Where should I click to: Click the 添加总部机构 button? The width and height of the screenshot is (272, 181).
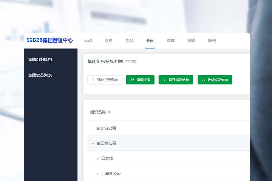pyautogui.click(x=105, y=80)
